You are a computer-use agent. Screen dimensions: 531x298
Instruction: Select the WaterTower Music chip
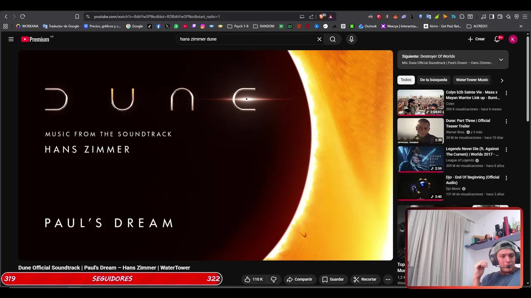click(472, 80)
